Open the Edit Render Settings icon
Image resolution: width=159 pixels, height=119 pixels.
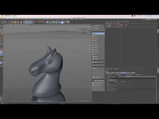pyautogui.click(x=44, y=22)
